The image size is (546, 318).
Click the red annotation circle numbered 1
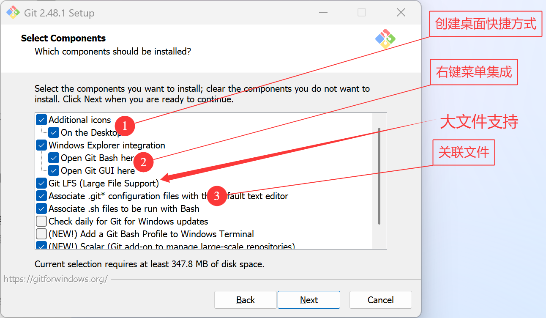pyautogui.click(x=125, y=126)
